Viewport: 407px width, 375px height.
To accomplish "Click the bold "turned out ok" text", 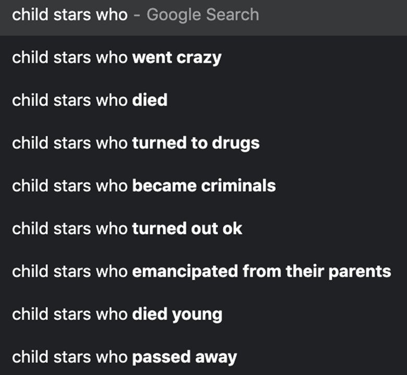I will tap(187, 228).
